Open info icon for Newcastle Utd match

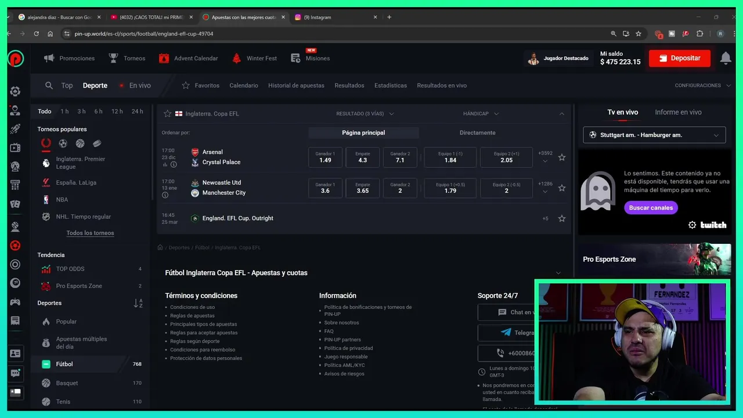[165, 195]
